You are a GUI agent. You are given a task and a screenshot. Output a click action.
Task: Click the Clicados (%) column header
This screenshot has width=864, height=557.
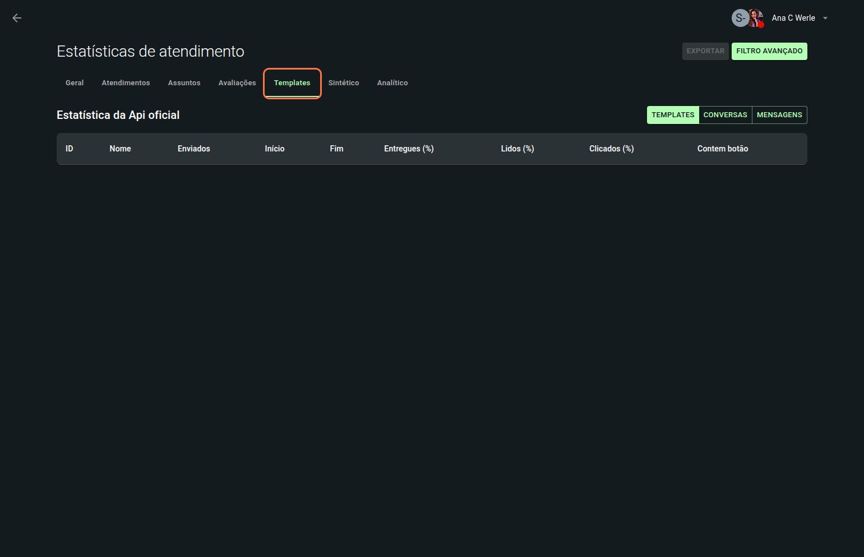click(611, 149)
